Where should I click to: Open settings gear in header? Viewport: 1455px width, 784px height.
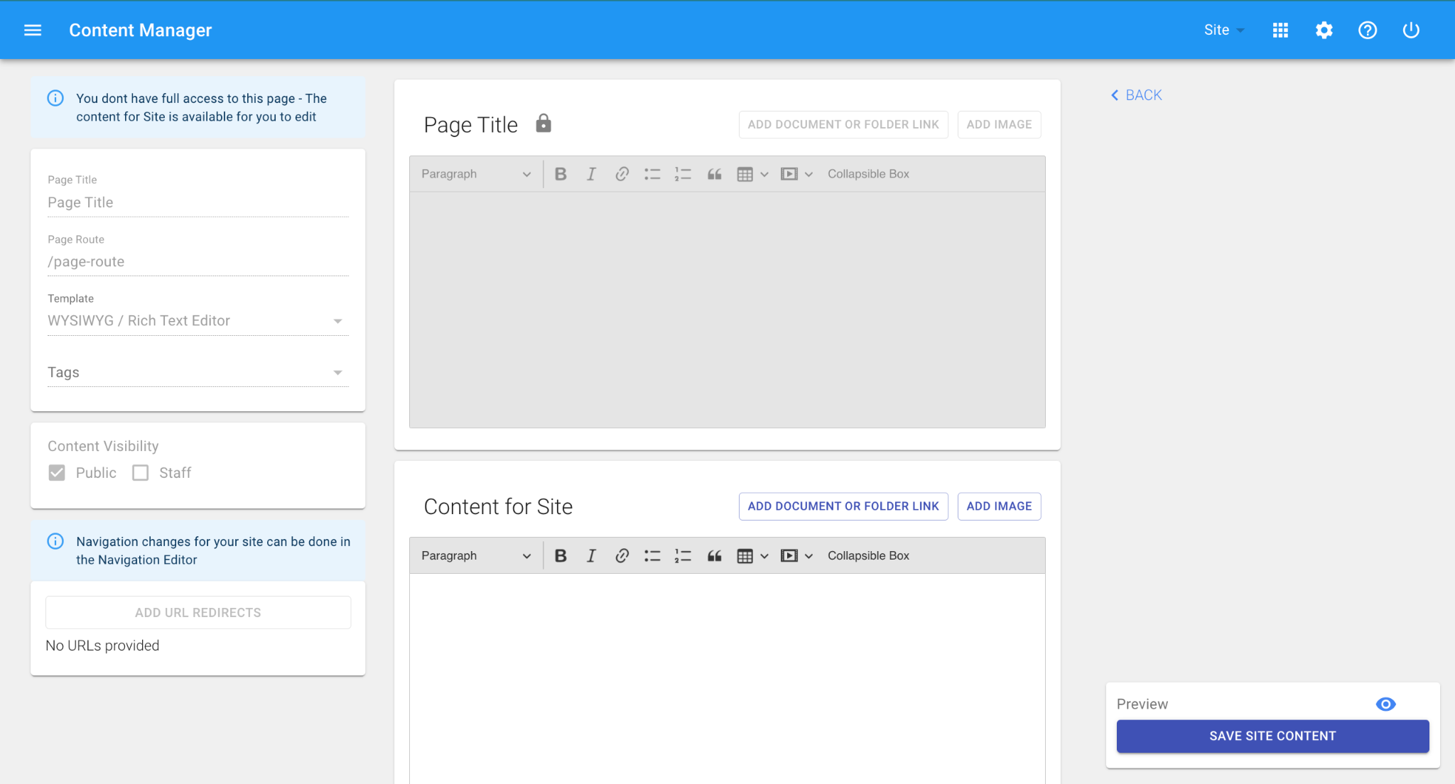point(1324,30)
